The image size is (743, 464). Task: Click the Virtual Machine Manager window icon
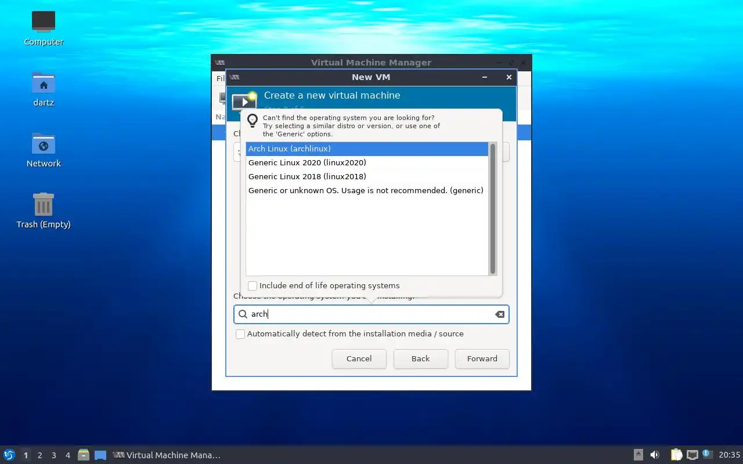coord(220,63)
